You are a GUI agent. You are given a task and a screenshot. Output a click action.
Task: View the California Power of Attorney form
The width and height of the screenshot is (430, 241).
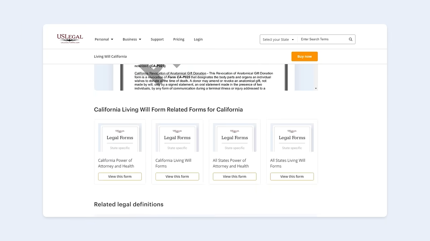click(120, 176)
